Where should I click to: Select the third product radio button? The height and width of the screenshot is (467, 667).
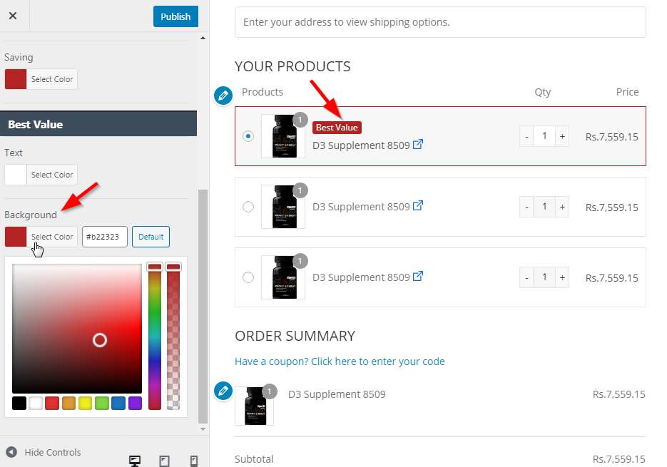click(x=248, y=277)
